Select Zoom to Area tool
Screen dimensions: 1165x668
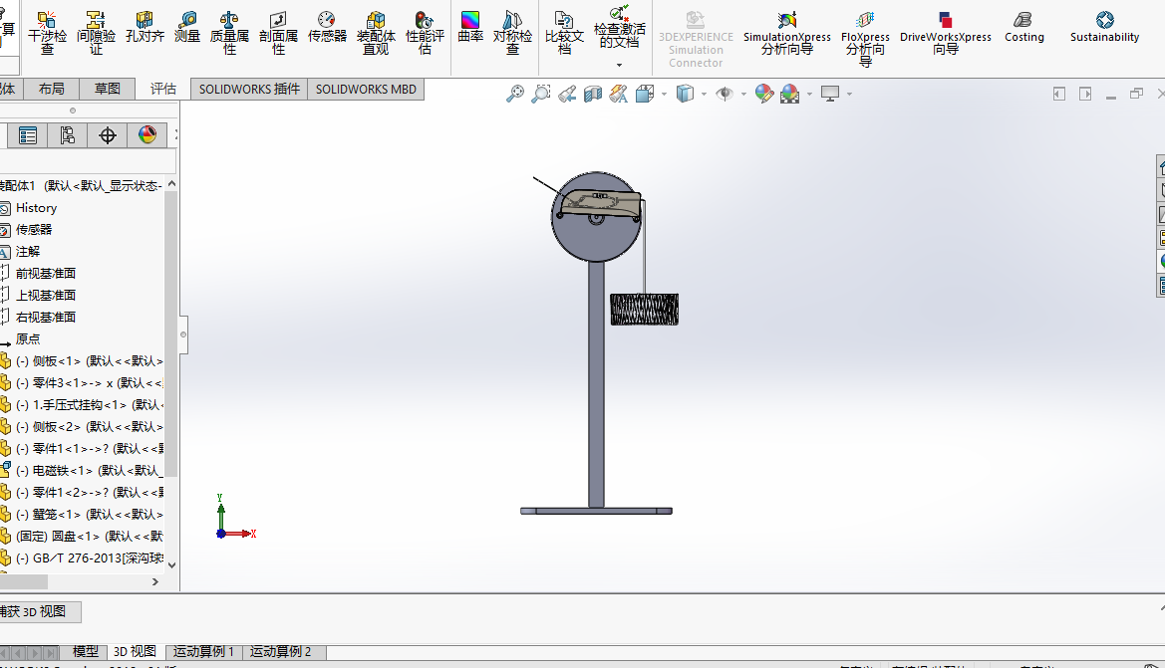tap(541, 94)
